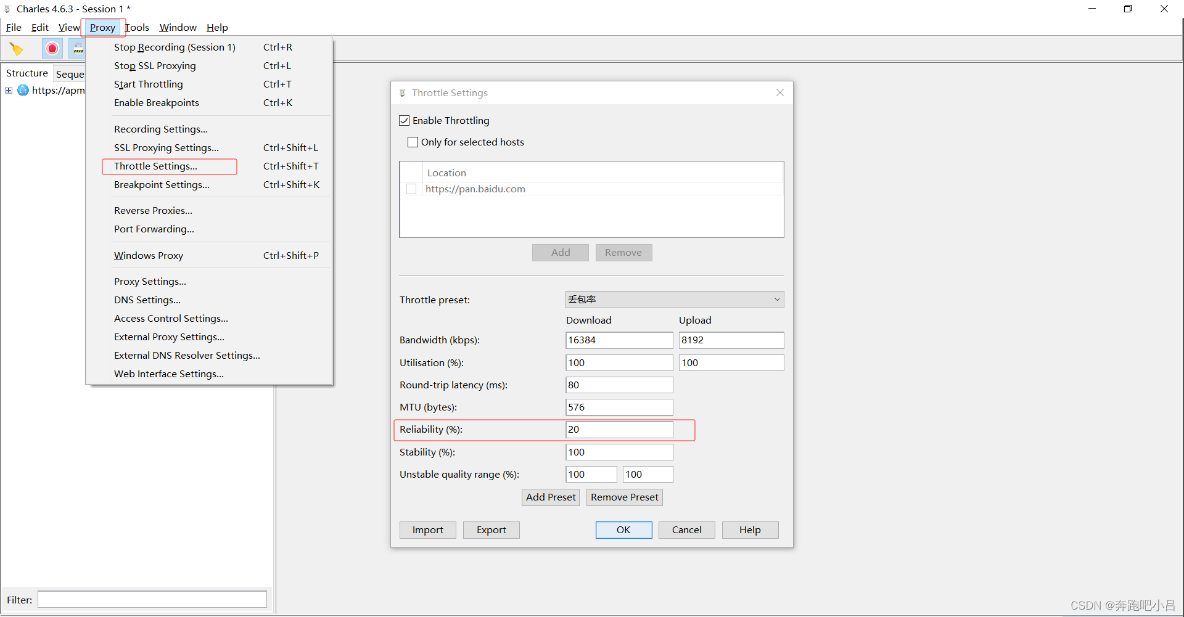Check Only for selected hosts
The width and height of the screenshot is (1184, 617).
(413, 142)
